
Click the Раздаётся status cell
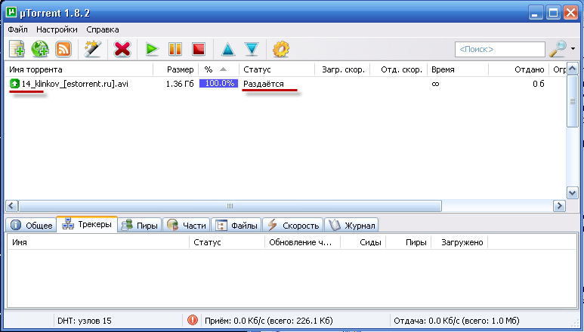coord(264,84)
